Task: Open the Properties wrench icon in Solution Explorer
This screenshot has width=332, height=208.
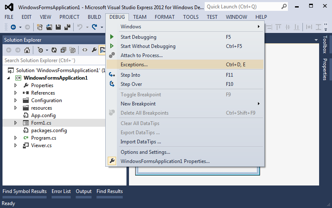Action: [94, 50]
